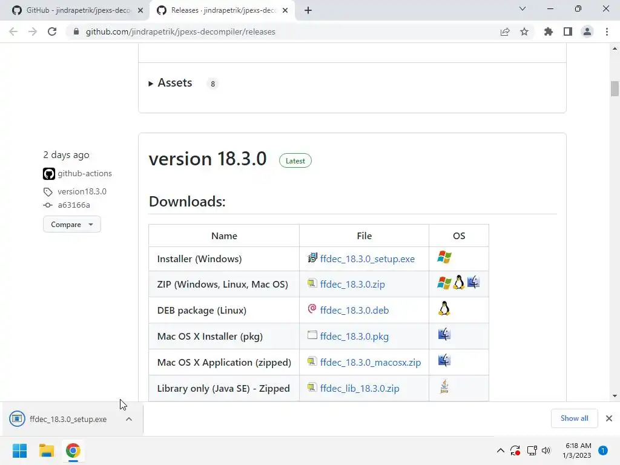Open the Windows Start menu
The image size is (620, 465).
tap(20, 450)
